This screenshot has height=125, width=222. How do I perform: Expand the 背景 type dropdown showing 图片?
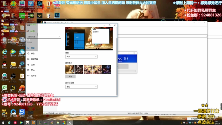pyautogui.click(x=81, y=57)
